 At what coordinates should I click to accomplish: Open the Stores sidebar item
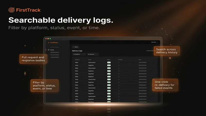(x=52, y=50)
